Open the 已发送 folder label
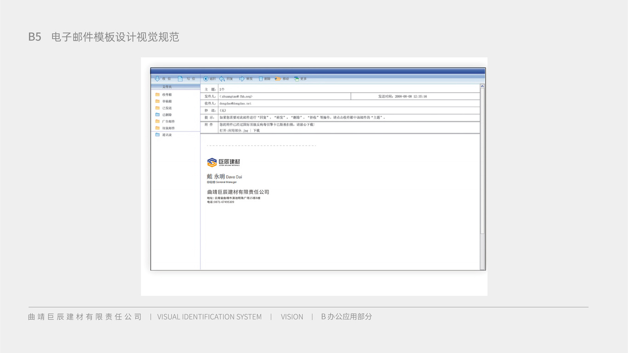 [167, 108]
